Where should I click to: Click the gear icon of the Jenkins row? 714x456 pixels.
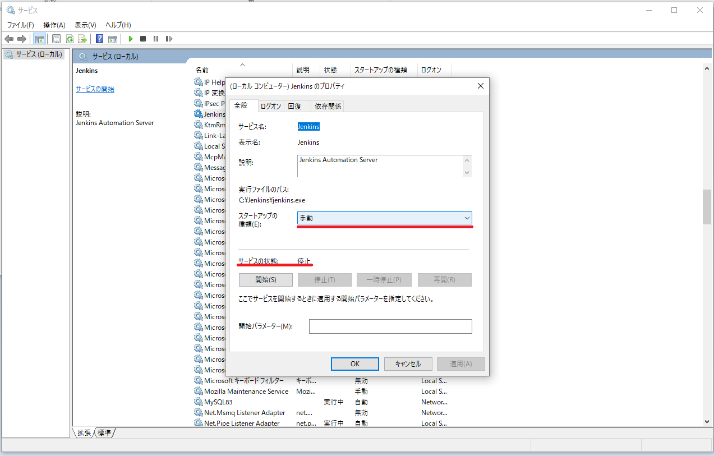click(x=199, y=114)
